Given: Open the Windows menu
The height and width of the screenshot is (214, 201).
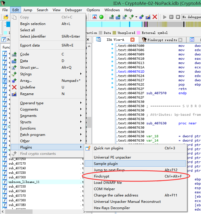Looking at the screenshot, I should point(112,10).
